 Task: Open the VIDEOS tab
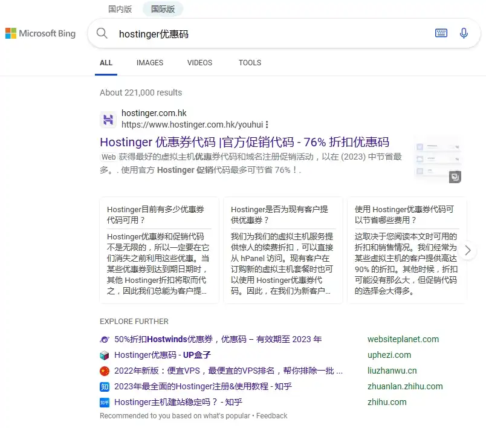[x=199, y=63]
